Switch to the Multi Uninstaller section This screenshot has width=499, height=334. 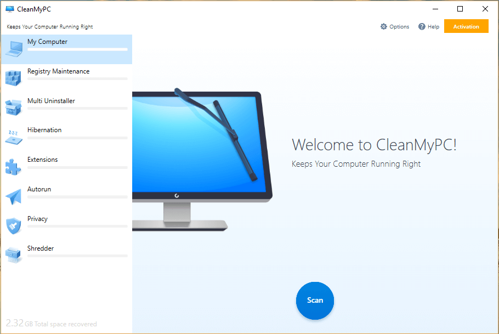pyautogui.click(x=51, y=101)
